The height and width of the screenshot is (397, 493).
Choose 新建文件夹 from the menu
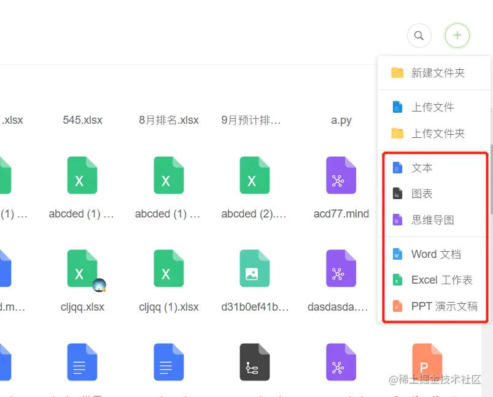coord(434,73)
